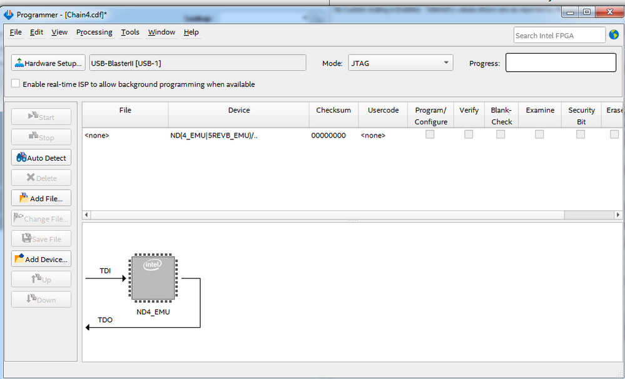
Task: Click the ND4_EMU label under the chip
Action: point(153,312)
